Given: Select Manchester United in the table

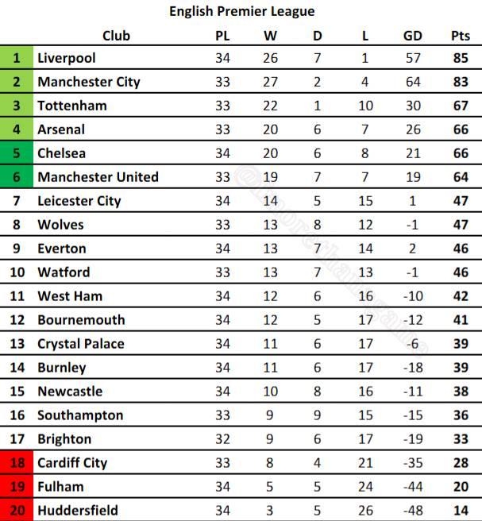Looking at the screenshot, I should pos(98,177).
